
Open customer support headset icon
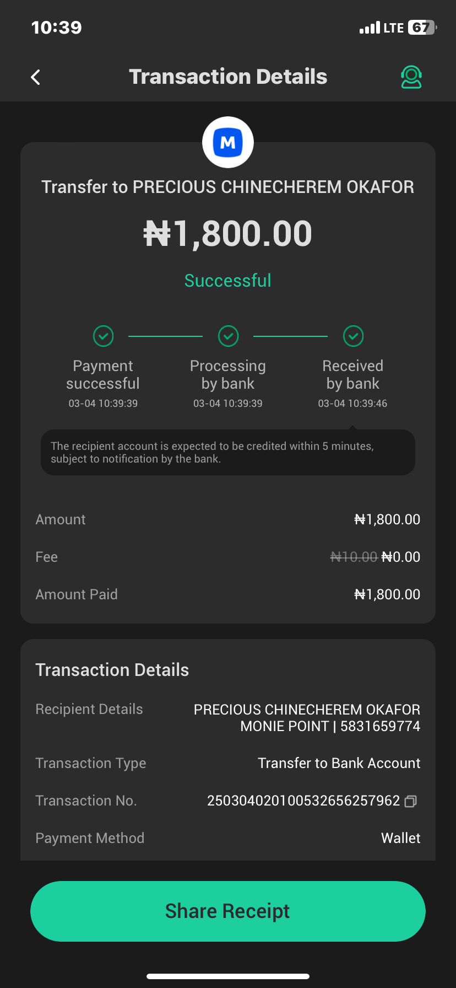(411, 77)
